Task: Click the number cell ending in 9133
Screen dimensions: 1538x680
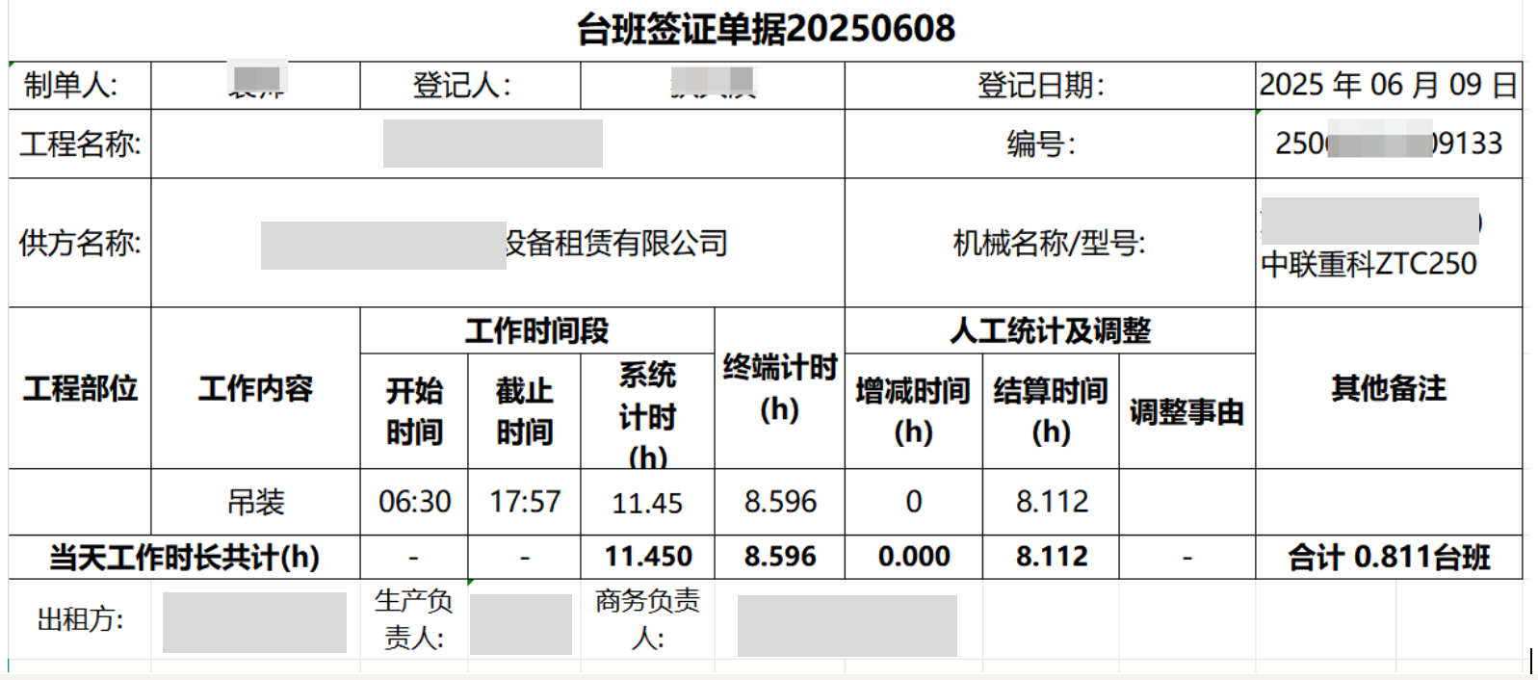Action: (1389, 144)
